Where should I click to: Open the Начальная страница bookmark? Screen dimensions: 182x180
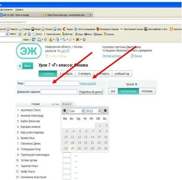108,29
